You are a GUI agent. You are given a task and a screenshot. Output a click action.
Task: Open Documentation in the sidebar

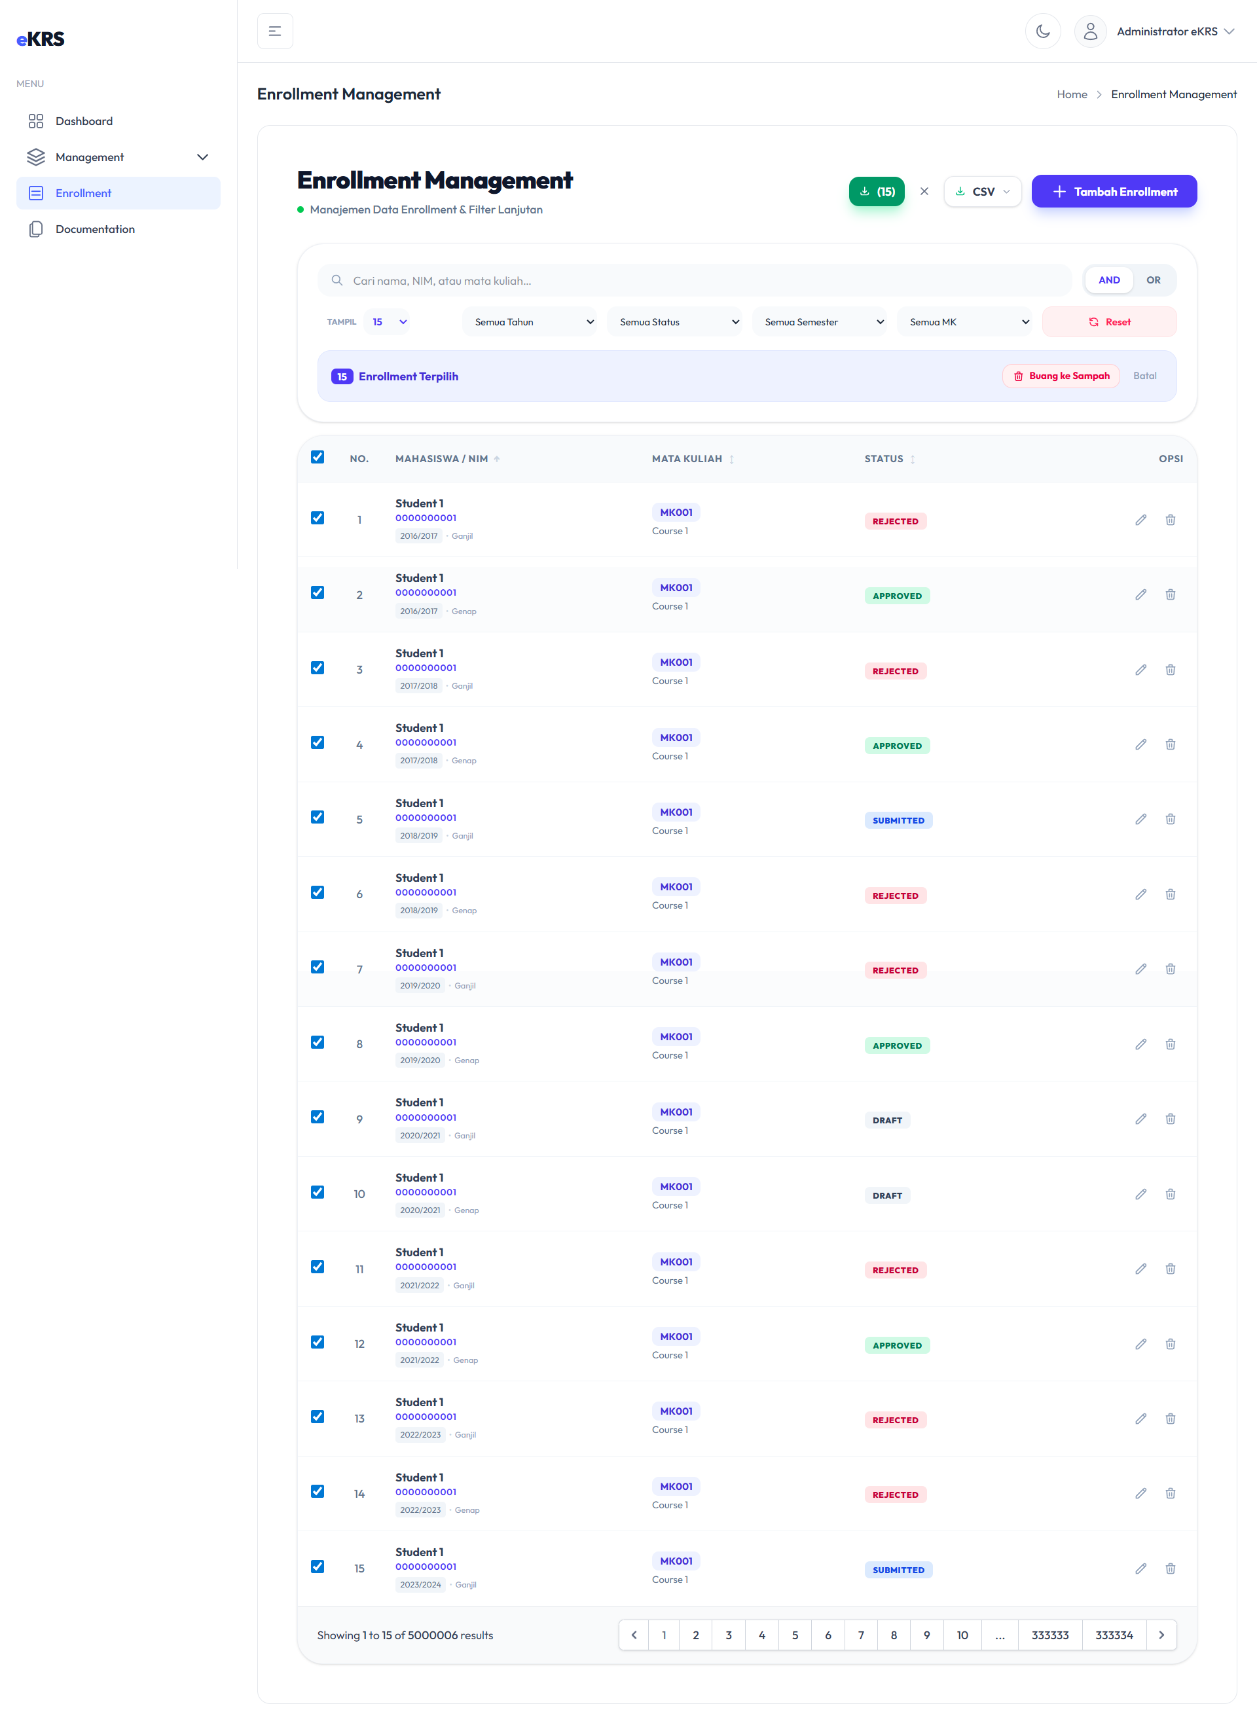click(x=118, y=229)
